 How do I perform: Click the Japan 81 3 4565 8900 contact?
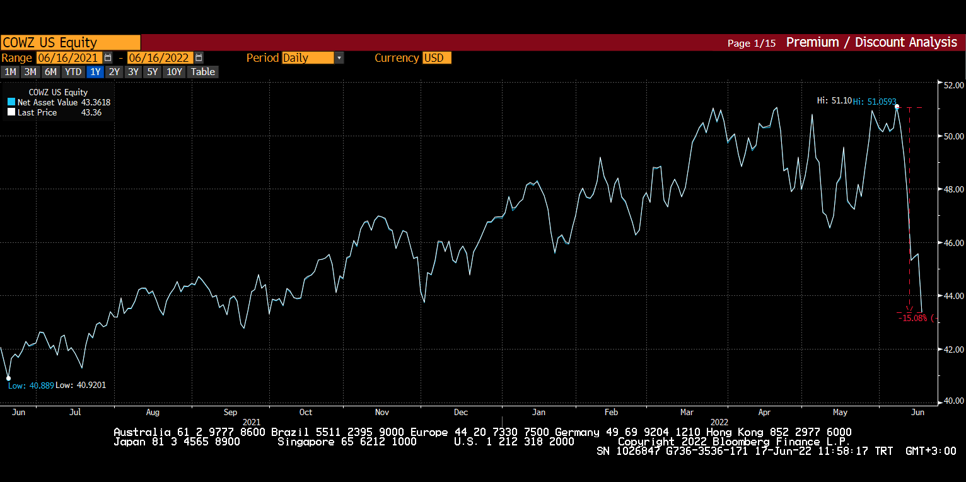point(177,442)
